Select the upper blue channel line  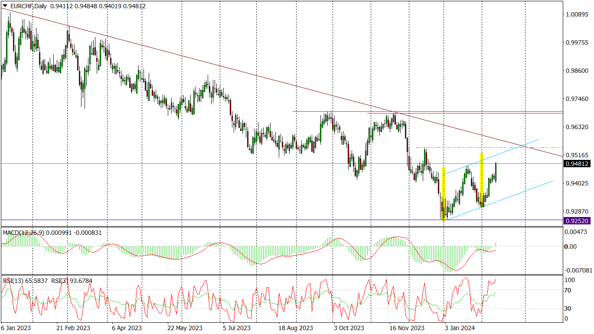click(x=491, y=157)
